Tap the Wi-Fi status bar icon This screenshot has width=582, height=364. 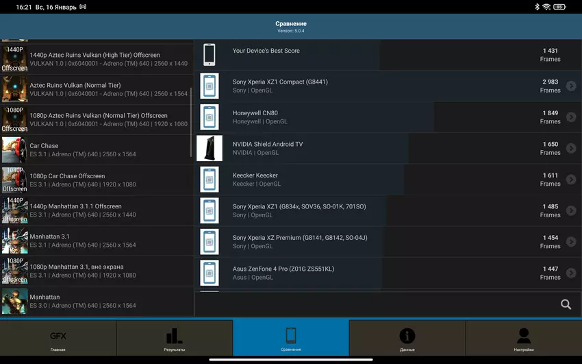point(546,7)
